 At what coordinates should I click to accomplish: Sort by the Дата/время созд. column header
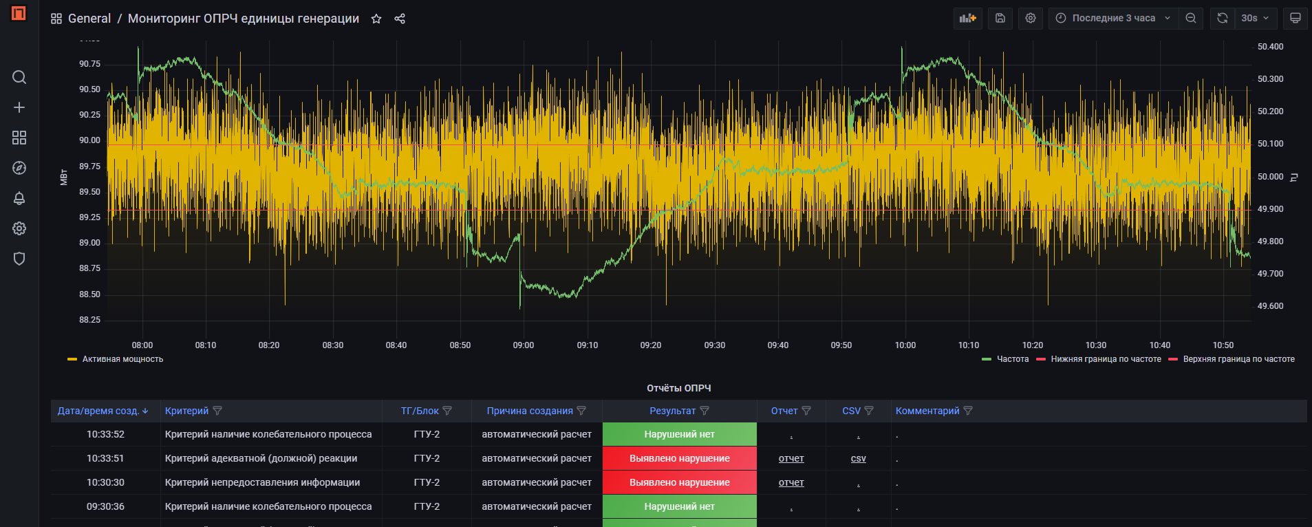(x=98, y=411)
